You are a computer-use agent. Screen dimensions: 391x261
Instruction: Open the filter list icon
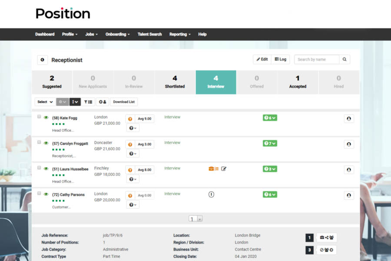[x=88, y=102]
